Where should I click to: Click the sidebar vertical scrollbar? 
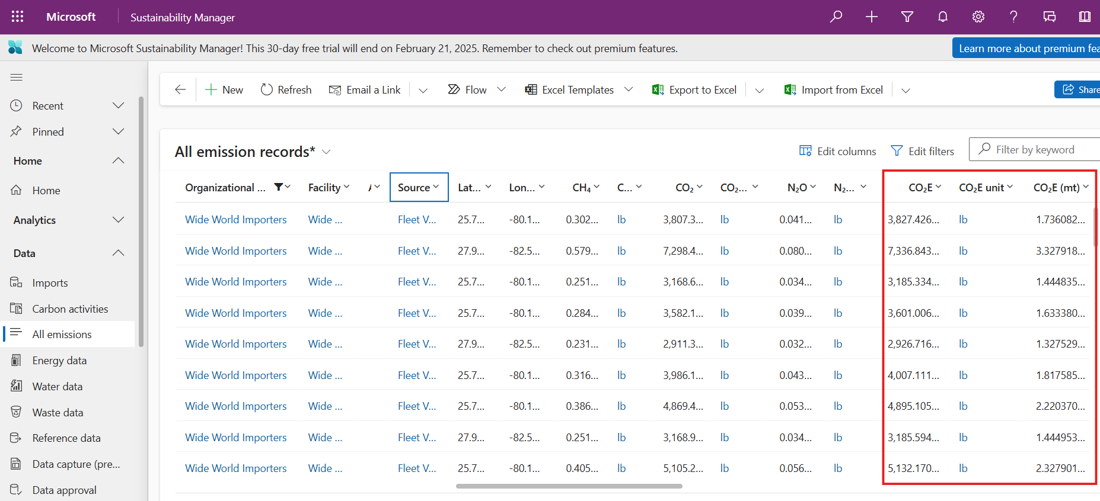click(x=141, y=221)
